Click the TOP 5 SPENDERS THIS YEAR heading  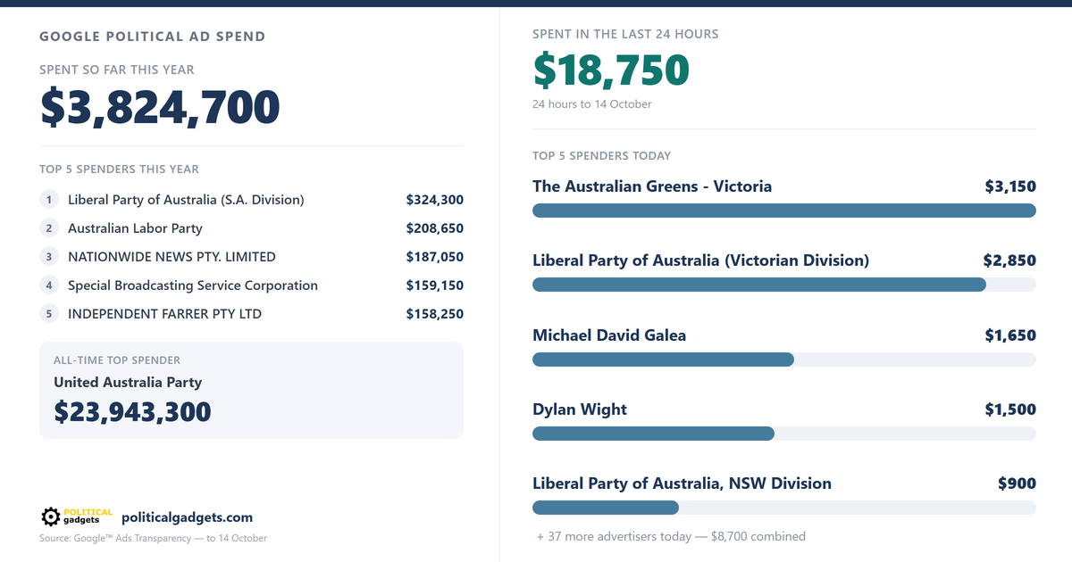point(120,169)
